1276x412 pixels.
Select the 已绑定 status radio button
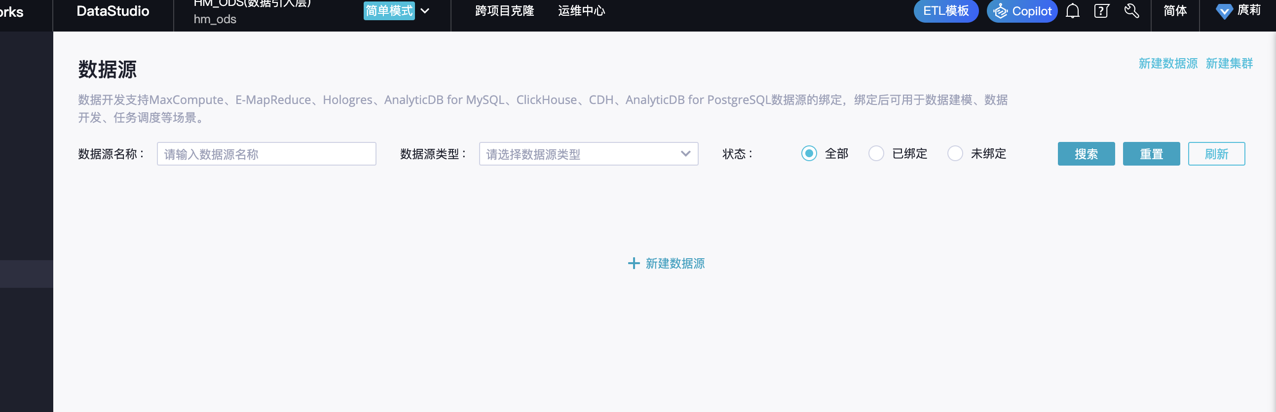click(x=876, y=154)
